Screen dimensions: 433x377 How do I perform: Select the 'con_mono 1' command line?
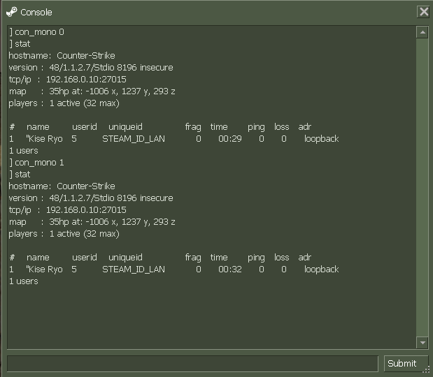[x=36, y=163]
